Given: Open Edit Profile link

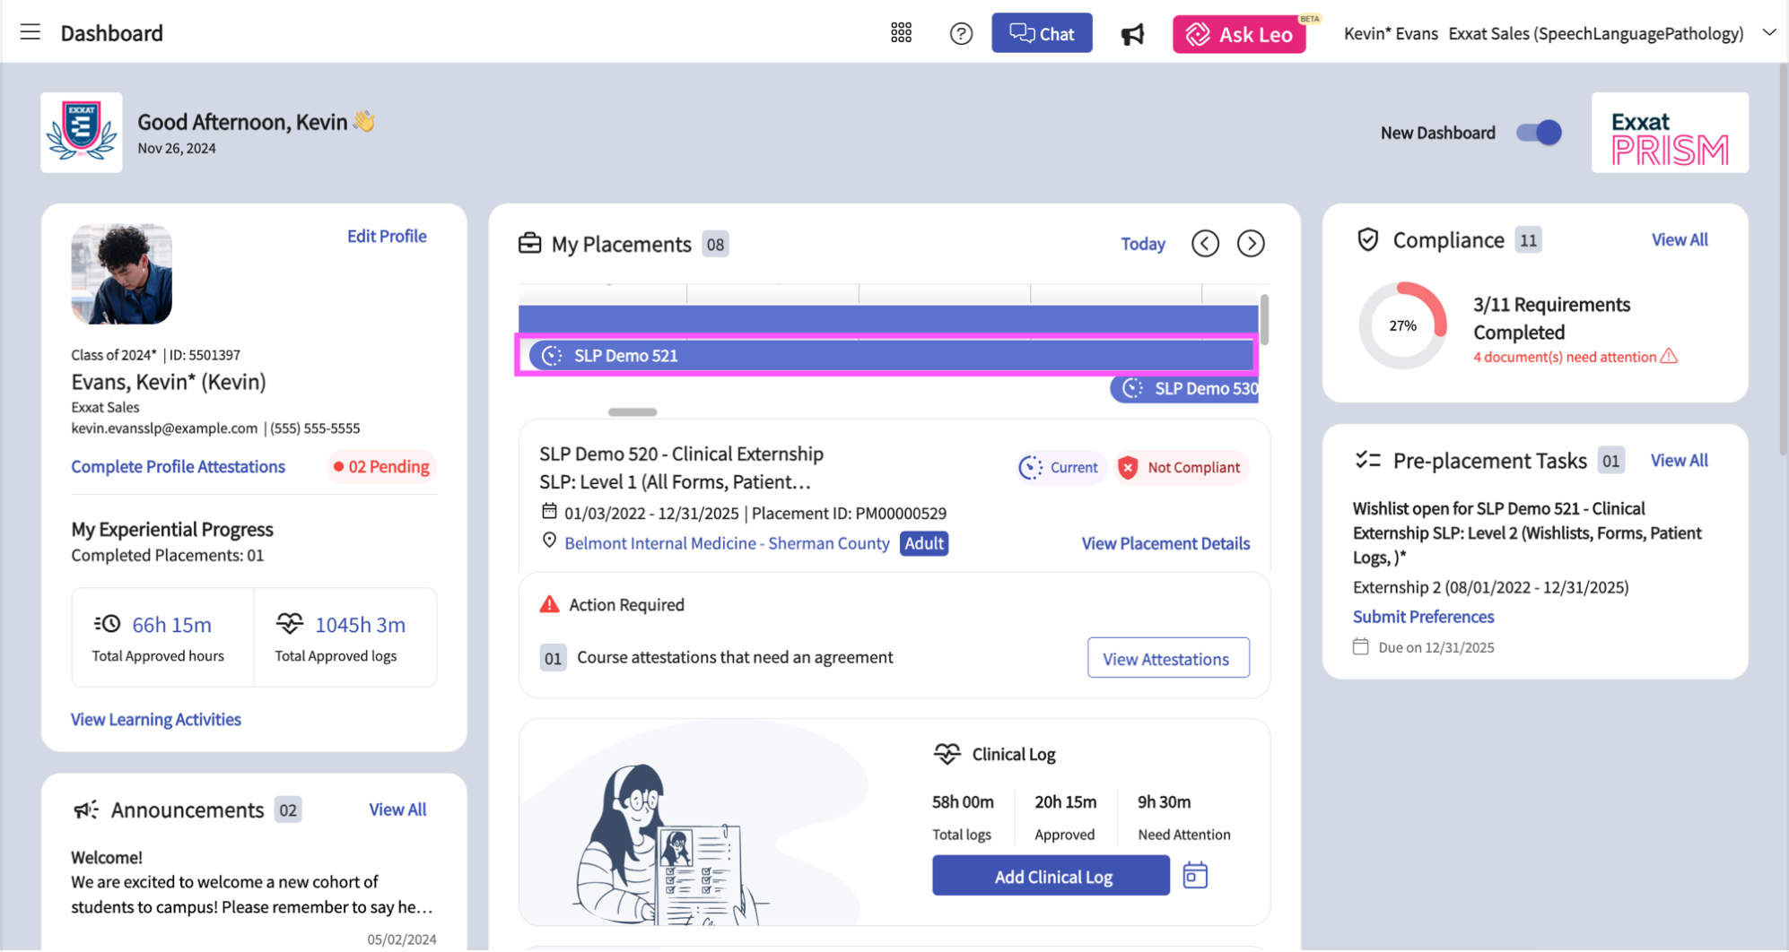Looking at the screenshot, I should (387, 236).
